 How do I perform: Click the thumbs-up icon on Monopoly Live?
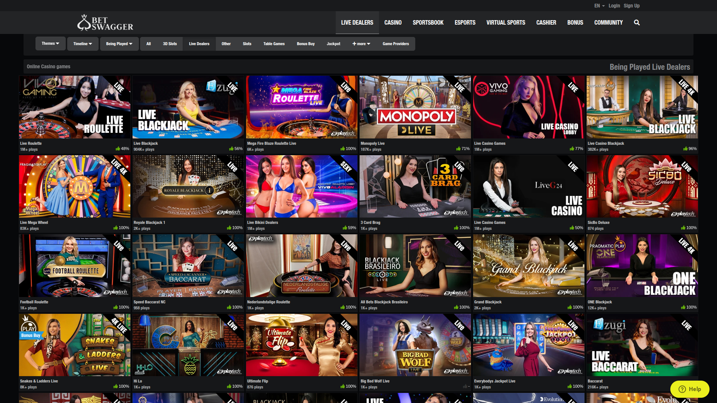458,149
